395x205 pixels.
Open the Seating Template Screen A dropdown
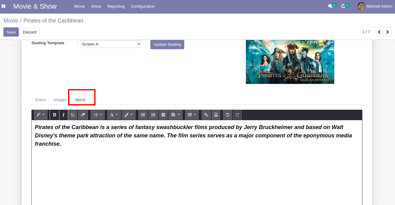tap(111, 44)
